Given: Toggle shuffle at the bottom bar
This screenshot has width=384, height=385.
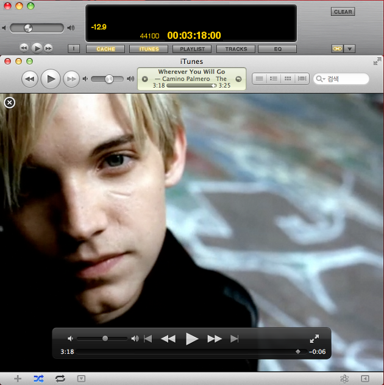Looking at the screenshot, I should coord(39,378).
